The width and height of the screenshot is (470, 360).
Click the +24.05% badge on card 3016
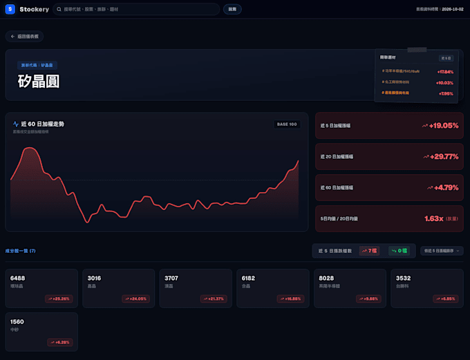(x=135, y=299)
